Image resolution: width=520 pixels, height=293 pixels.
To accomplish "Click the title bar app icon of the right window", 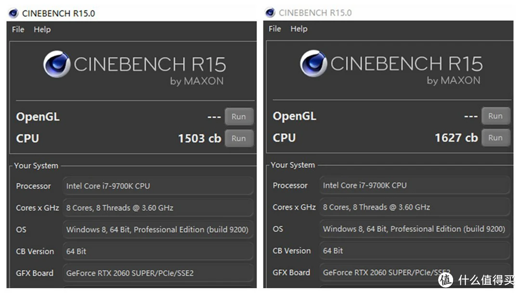I will pyautogui.click(x=270, y=13).
